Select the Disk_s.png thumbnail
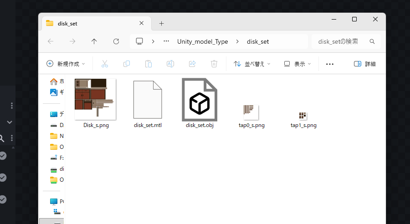This screenshot has width=410, height=224. 96,98
